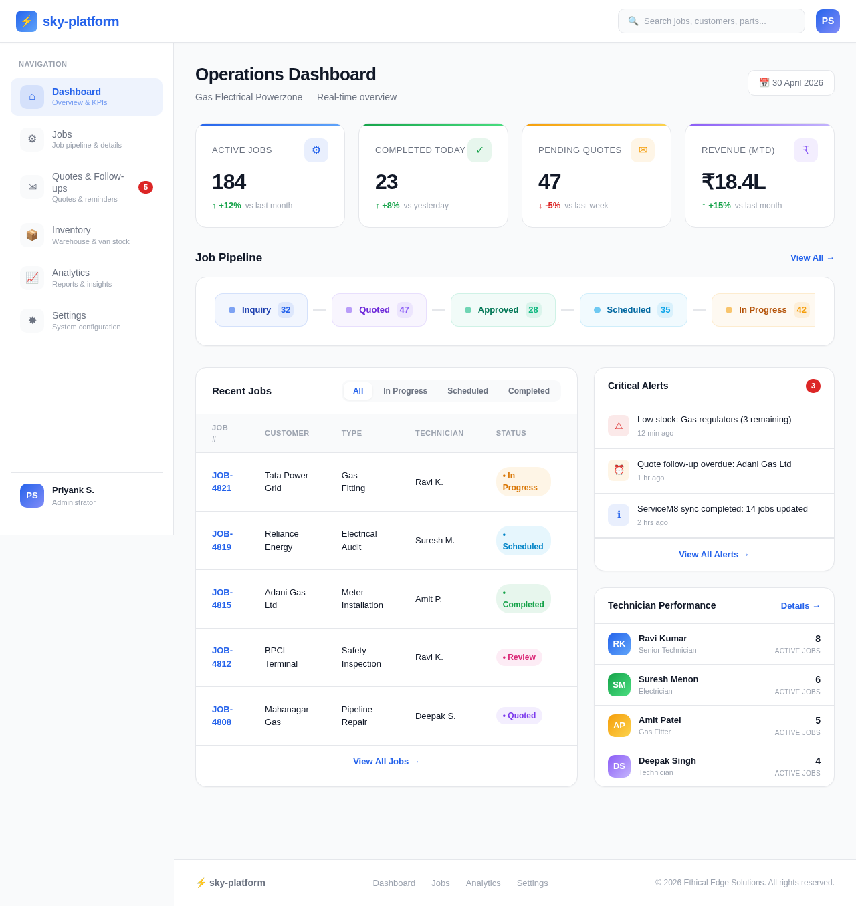Click the Review status badge for JOB-4812

(x=519, y=657)
